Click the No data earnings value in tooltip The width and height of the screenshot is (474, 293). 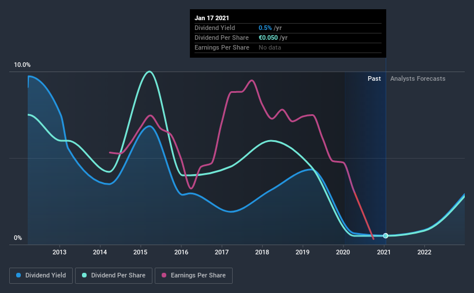point(270,47)
